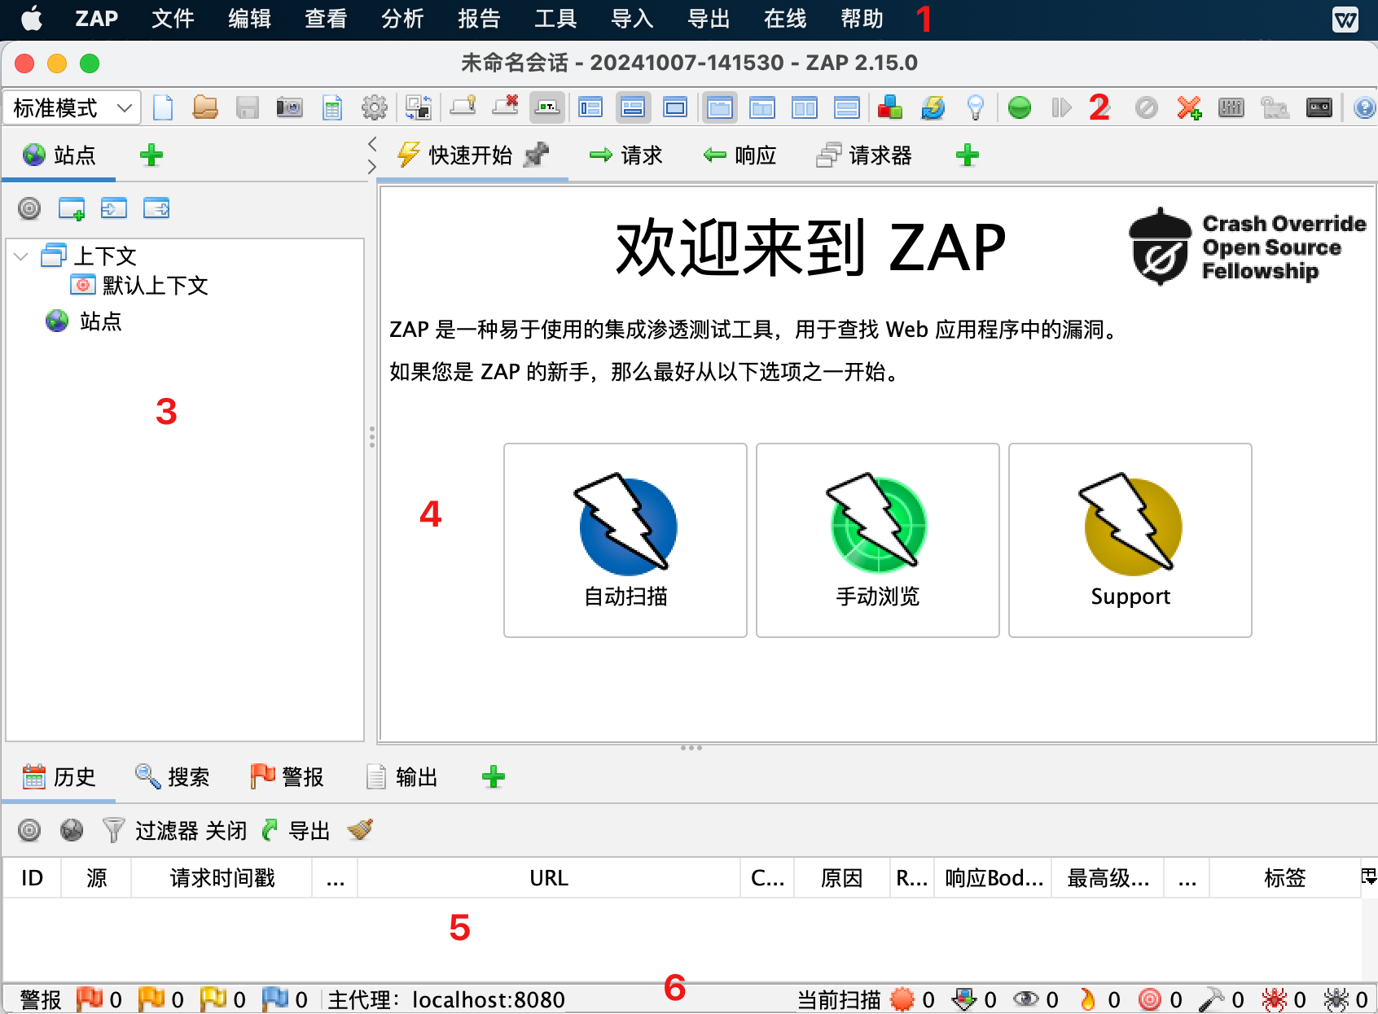Viewport: 1378px width, 1014px height.
Task: Toggle the show-all-tabs icon
Action: (x=463, y=107)
